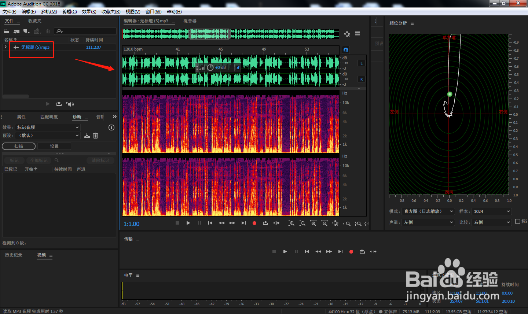Open the 声道 左侧 dropdown
The width and height of the screenshot is (528, 314).
[428, 222]
